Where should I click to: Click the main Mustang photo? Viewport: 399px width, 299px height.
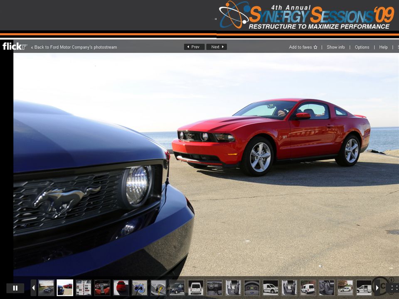[x=206, y=165]
